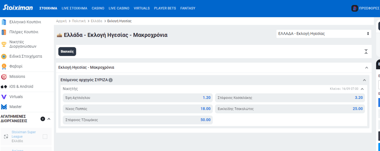Bet on Έφη Αχτσιόγλου at 1.20
Image resolution: width=380 pixels, height=151 pixels.
[138, 98]
